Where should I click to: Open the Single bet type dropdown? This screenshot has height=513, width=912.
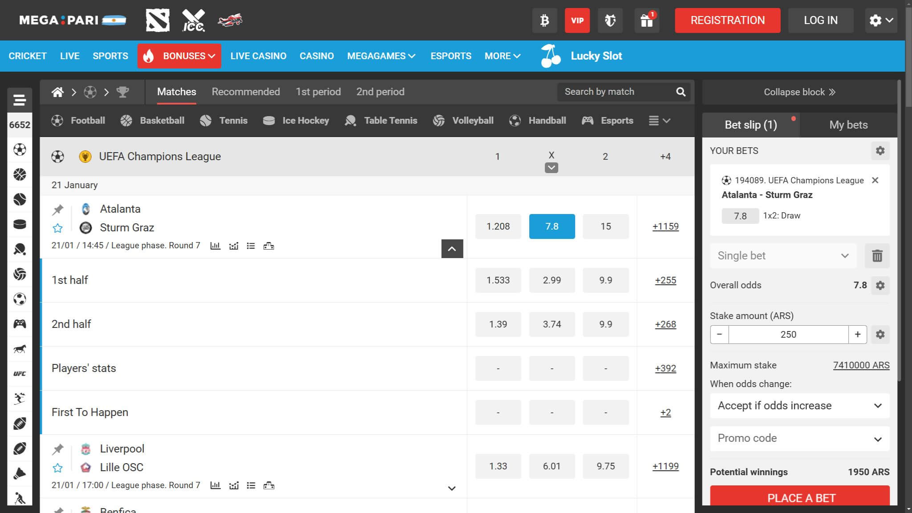click(x=783, y=256)
